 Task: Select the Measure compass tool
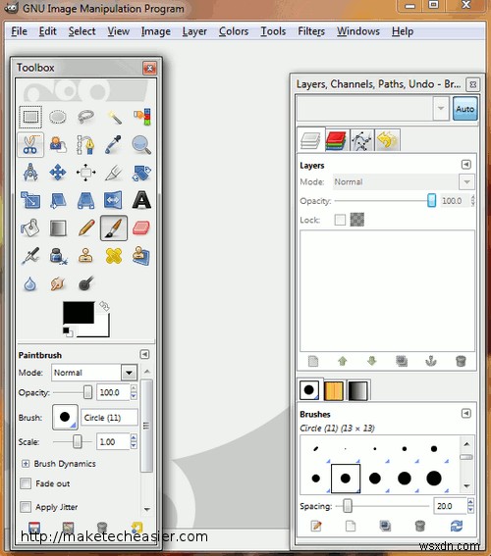(x=30, y=173)
